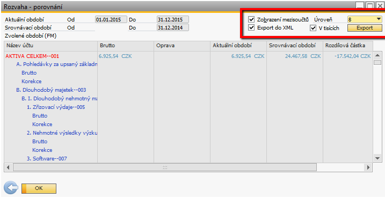The width and height of the screenshot is (385, 198).
Task: Maximize the Rozvaha - porovnání window
Action: (x=370, y=5)
